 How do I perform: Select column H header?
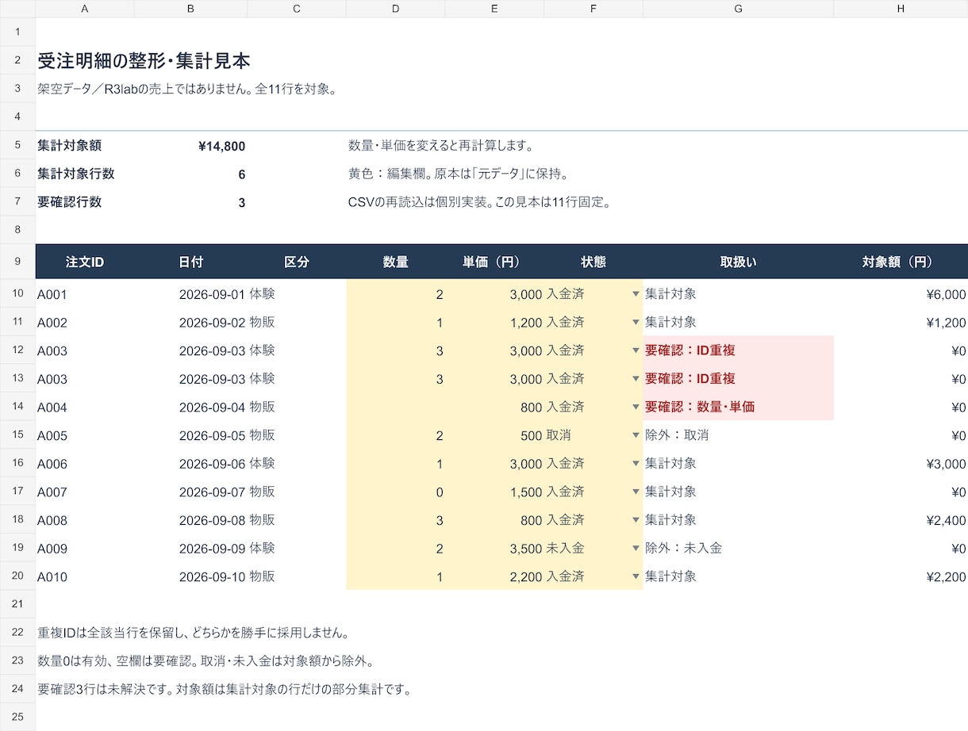(901, 9)
